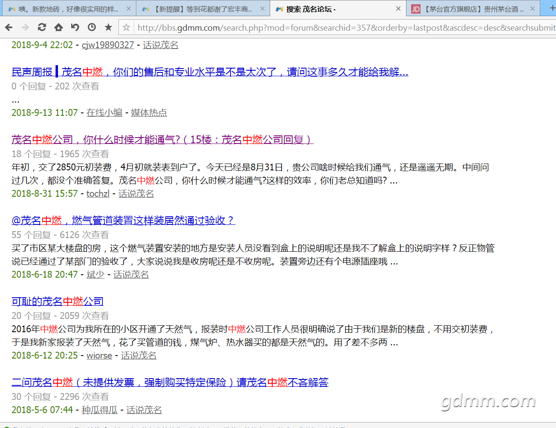Screen dimensions: 556x428
Task: Open post 可耻的茂名中燃公司
Action: coord(58,302)
